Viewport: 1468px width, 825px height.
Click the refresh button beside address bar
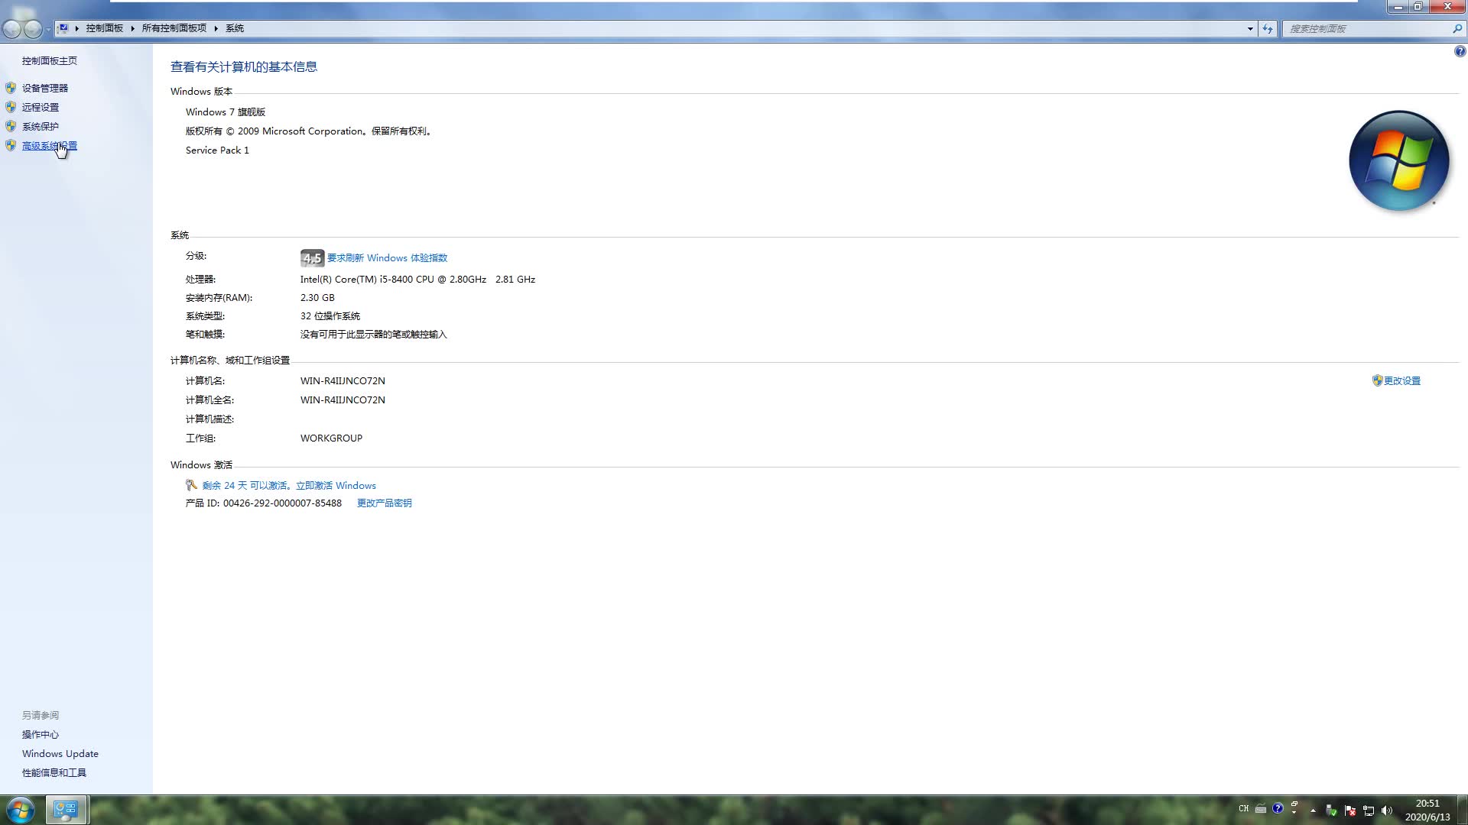click(x=1268, y=29)
